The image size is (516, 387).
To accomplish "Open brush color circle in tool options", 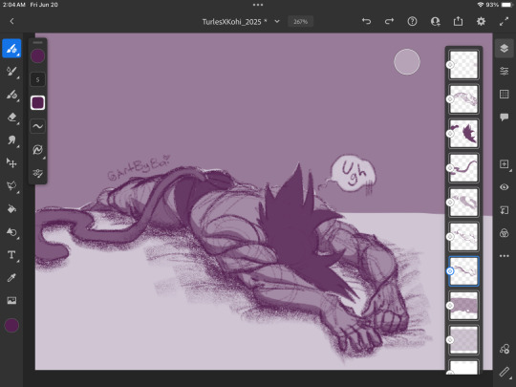I will tap(37, 56).
